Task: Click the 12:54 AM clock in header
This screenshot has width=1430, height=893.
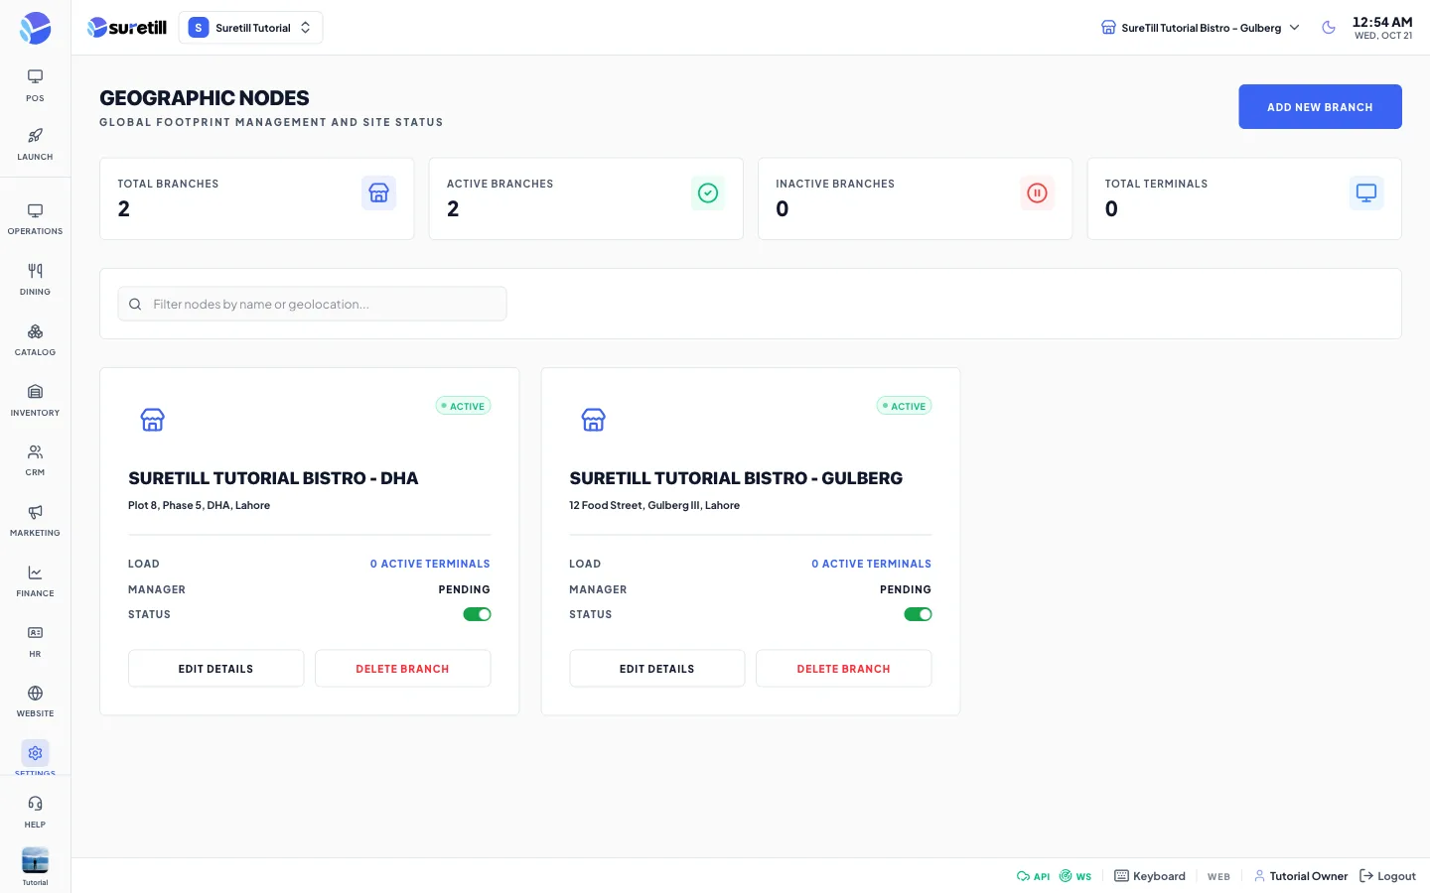Action: coord(1382,22)
